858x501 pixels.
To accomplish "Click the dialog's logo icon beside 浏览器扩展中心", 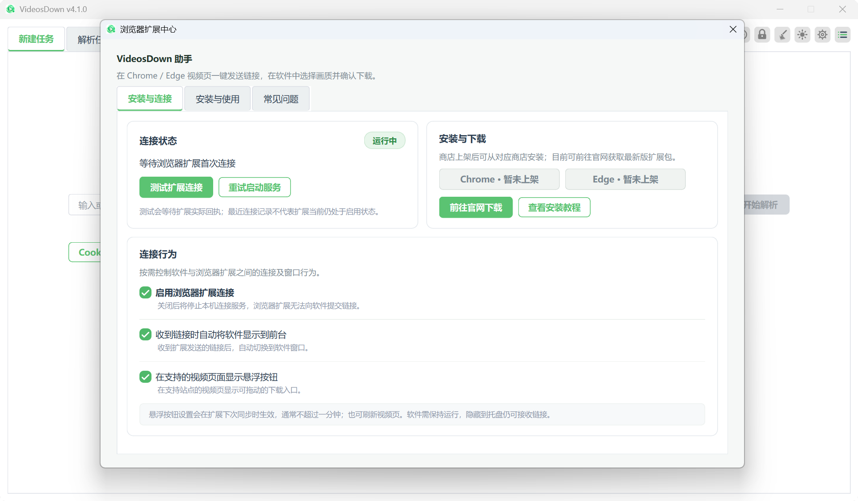I will (x=111, y=29).
